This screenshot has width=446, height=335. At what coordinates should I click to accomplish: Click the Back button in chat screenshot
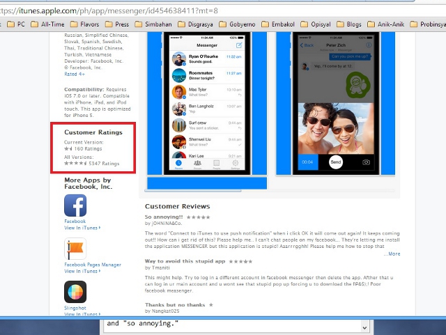pyautogui.click(x=307, y=45)
